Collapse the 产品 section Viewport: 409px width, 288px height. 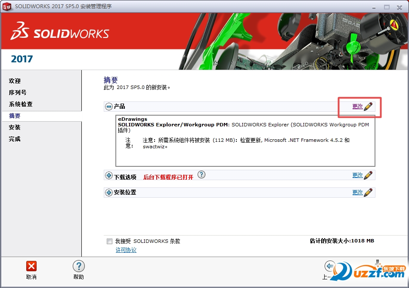109,106
